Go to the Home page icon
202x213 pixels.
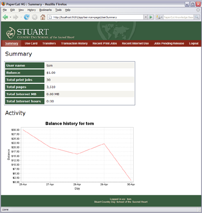[42, 17]
